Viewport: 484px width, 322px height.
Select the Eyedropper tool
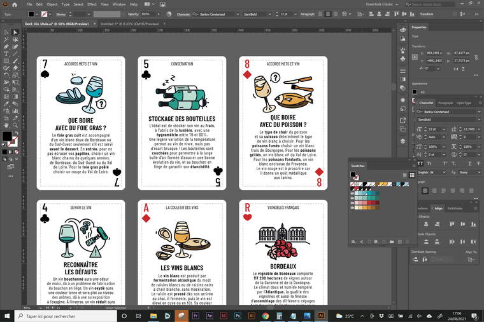pyautogui.click(x=6, y=104)
